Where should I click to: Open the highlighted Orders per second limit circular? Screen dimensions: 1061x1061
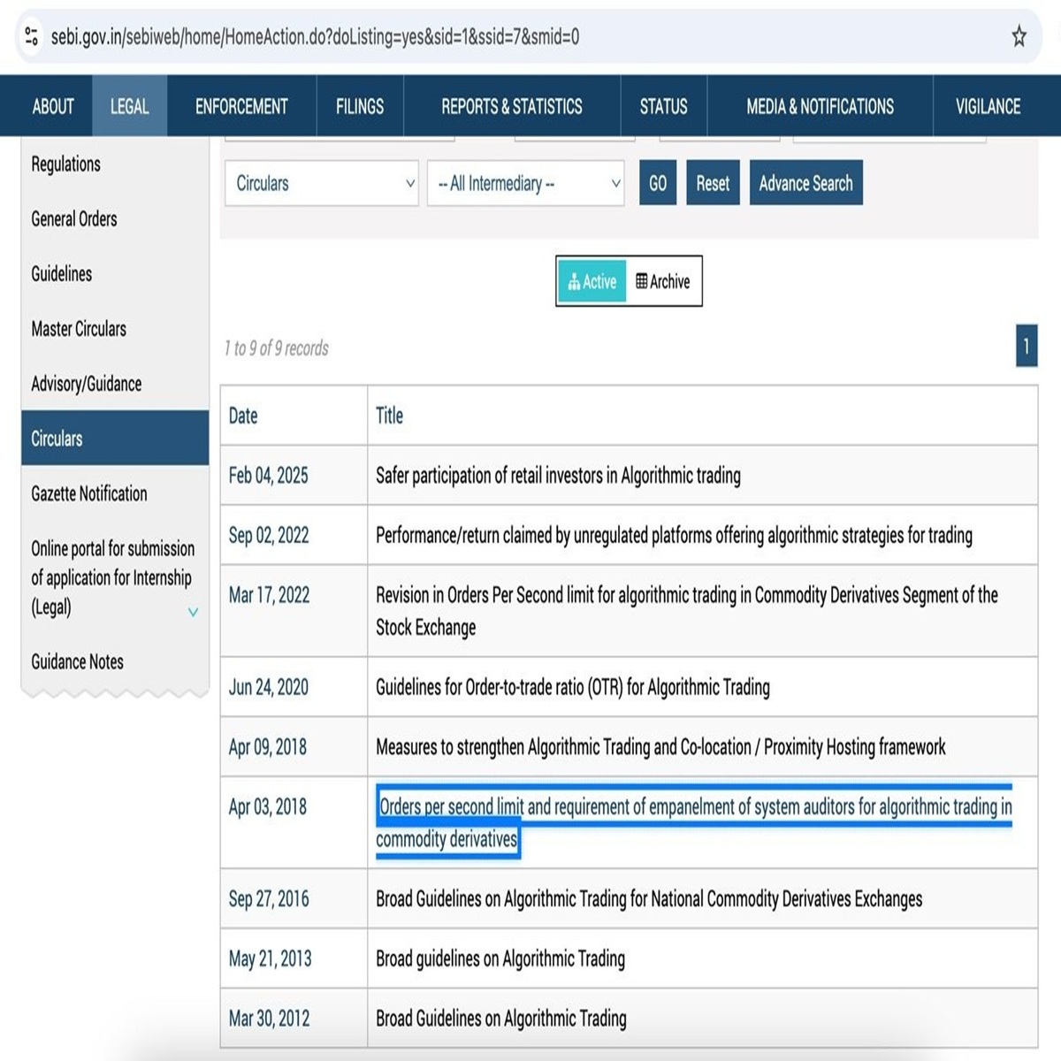point(693,807)
